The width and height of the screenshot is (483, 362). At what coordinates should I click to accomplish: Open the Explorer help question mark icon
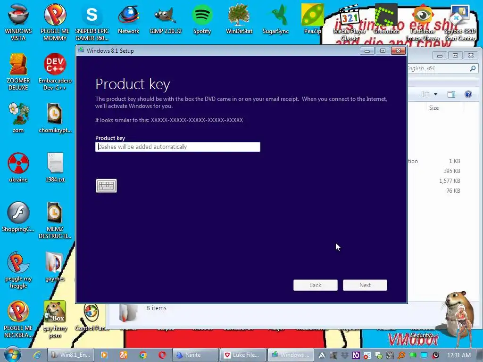(x=468, y=94)
